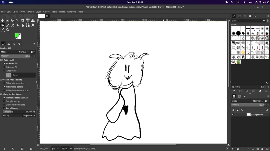Open Fill by Composite dropdown
Image resolution: width=270 pixels, height=151 pixels.
coord(19,115)
